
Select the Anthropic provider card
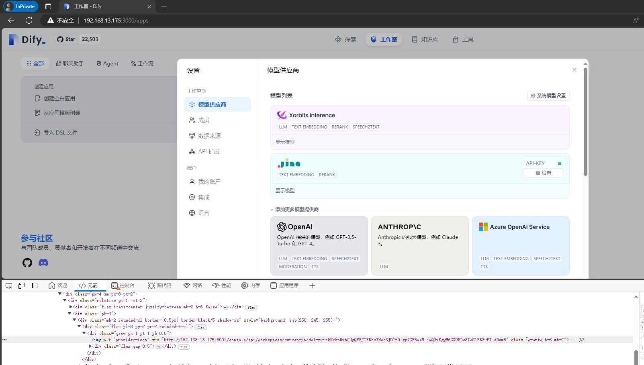tap(420, 246)
